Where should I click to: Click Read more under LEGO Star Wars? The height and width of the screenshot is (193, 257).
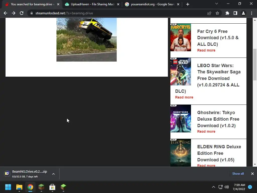point(184,97)
